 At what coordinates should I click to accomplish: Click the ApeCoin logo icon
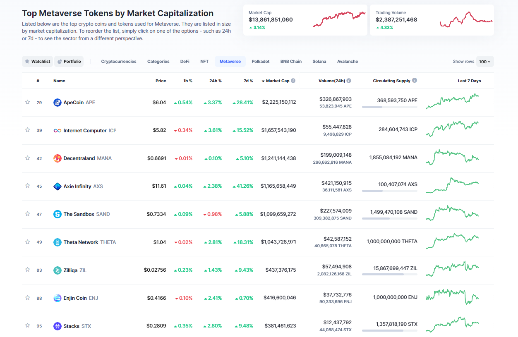(58, 103)
